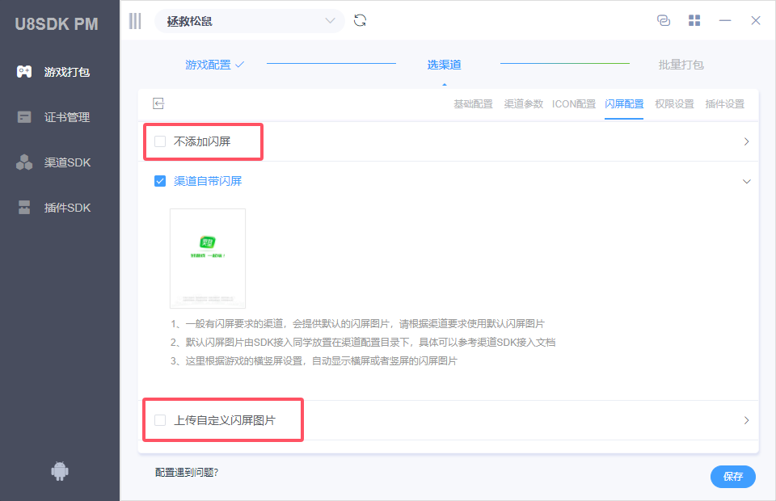776x501 pixels.
Task: Check the 不添加闪屏 checkbox
Action: pos(160,141)
